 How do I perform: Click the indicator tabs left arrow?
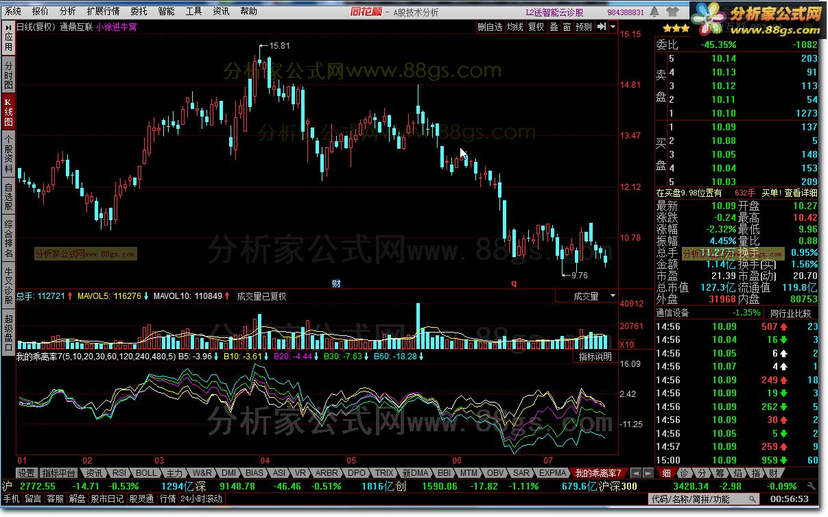[x=635, y=473]
